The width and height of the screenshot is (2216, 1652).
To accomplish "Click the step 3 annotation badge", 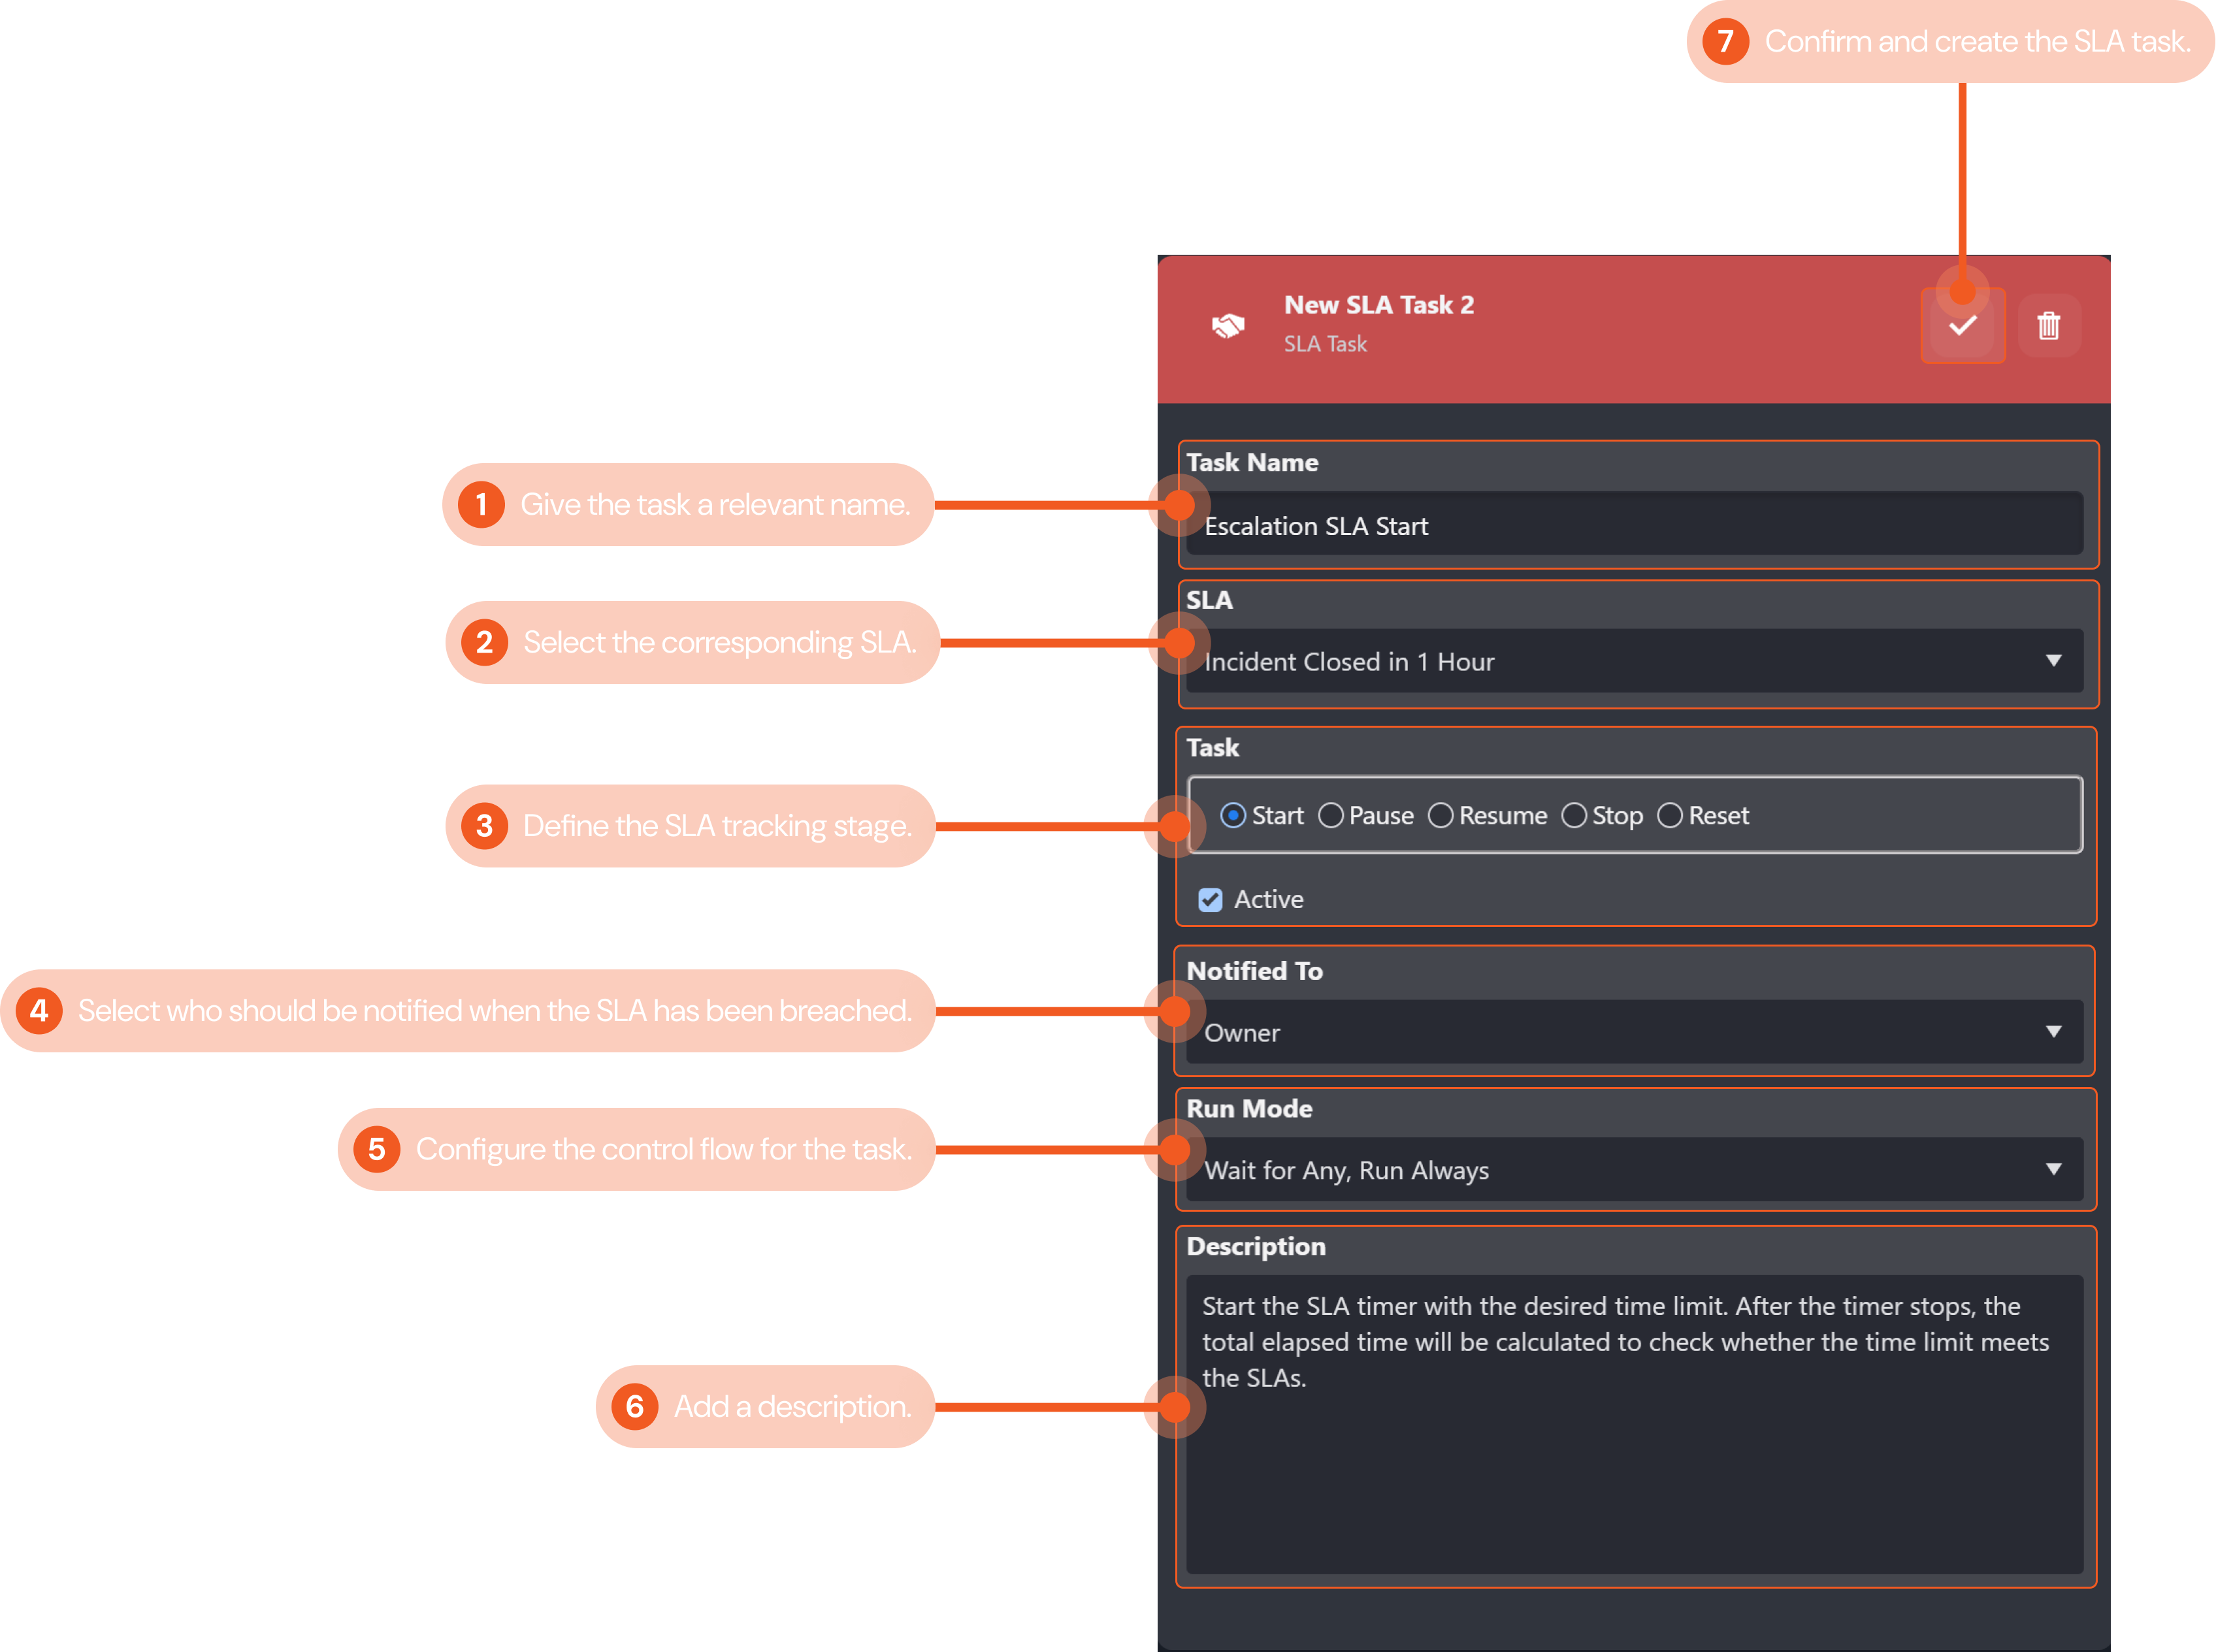I will click(484, 826).
